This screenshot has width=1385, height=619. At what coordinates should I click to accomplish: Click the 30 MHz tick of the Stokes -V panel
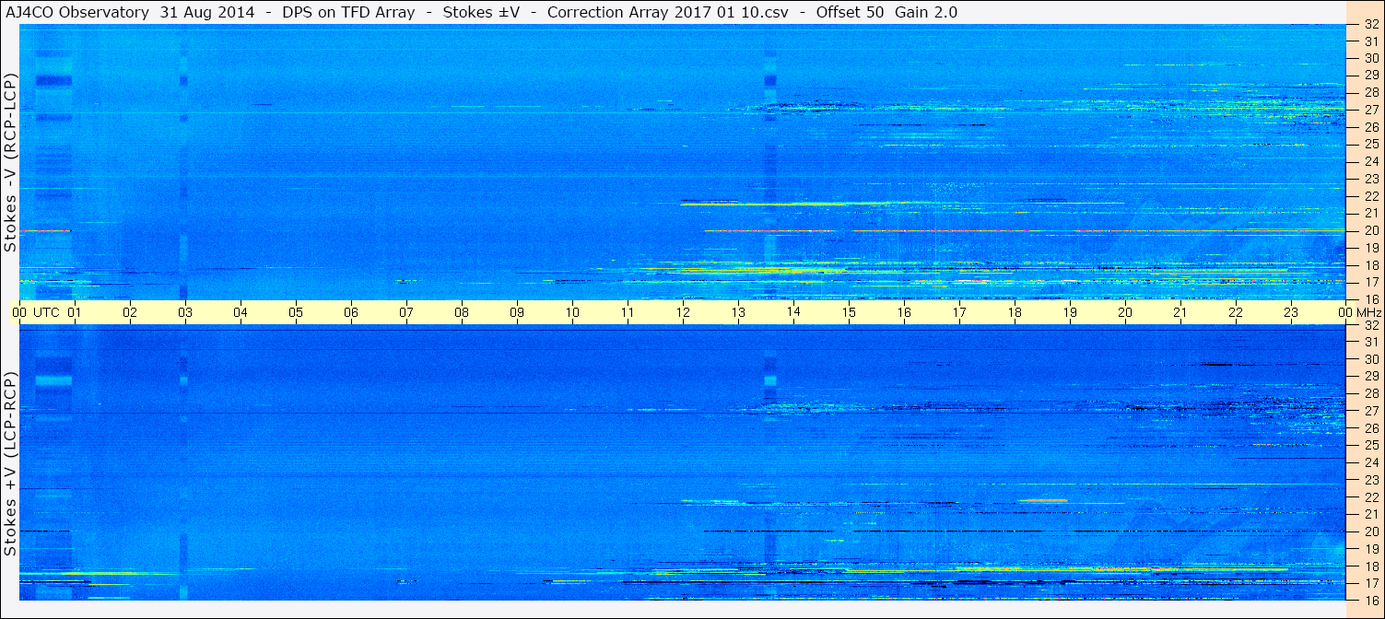coord(1370,58)
